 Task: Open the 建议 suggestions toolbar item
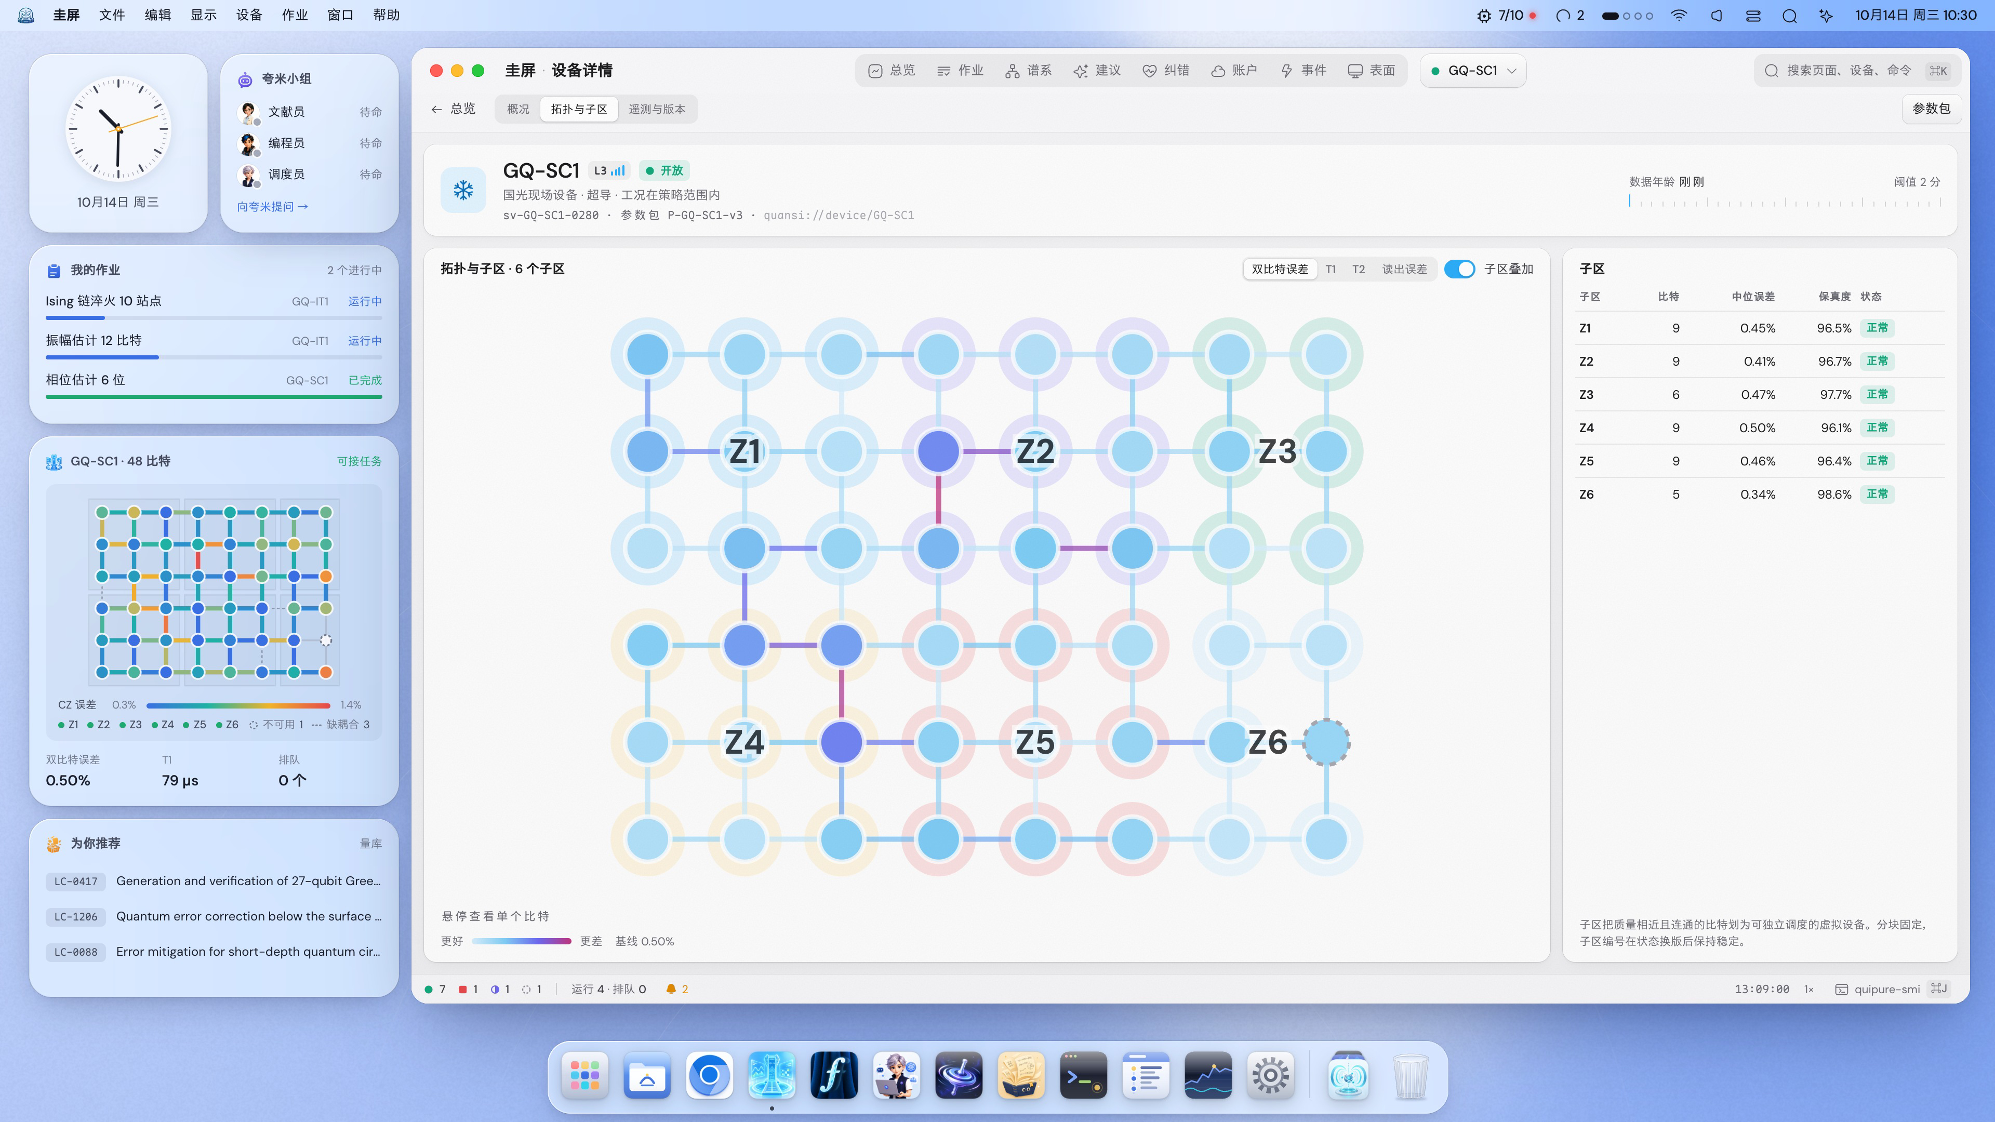pos(1097,71)
